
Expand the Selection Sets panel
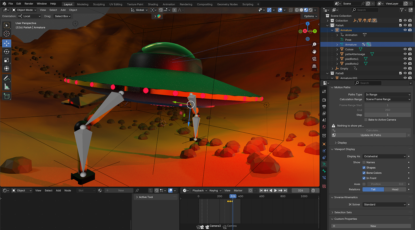coord(343,212)
